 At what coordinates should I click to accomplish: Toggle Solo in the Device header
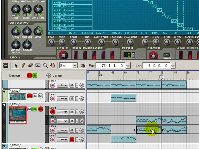(35, 75)
